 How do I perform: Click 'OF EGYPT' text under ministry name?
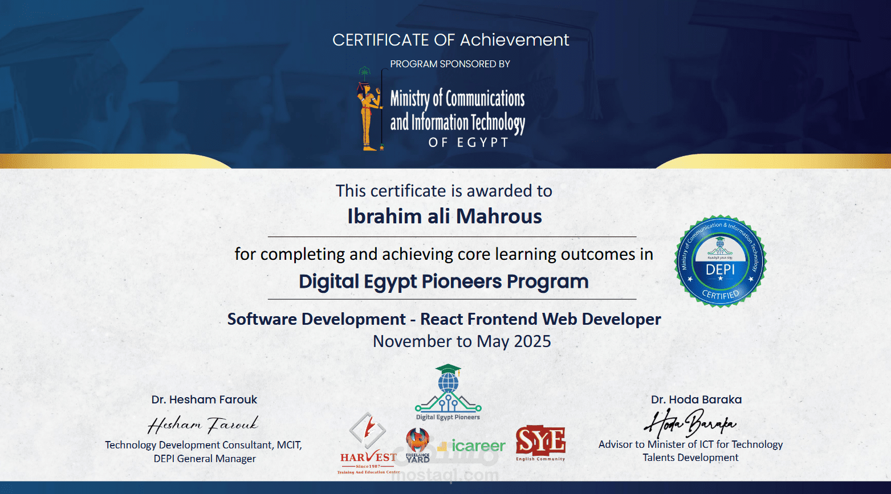[468, 142]
